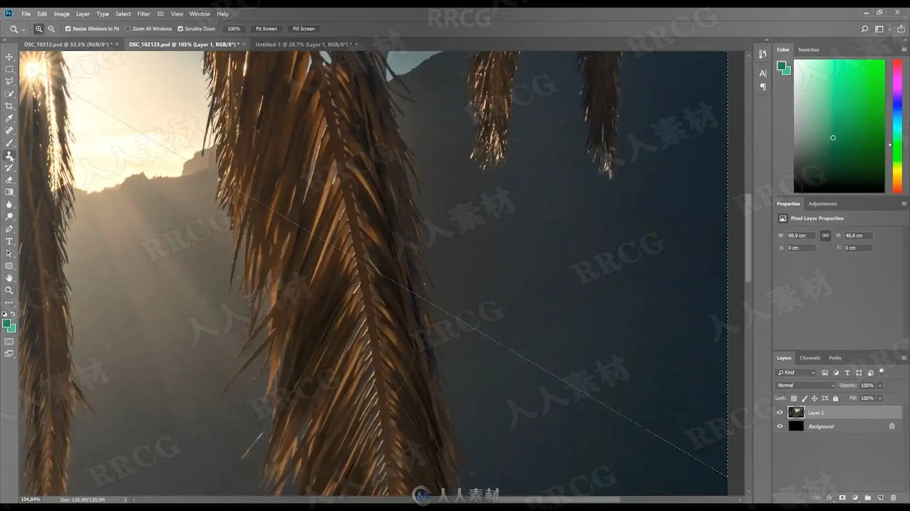Click the Fill Screen button
The image size is (910, 511).
coord(303,29)
